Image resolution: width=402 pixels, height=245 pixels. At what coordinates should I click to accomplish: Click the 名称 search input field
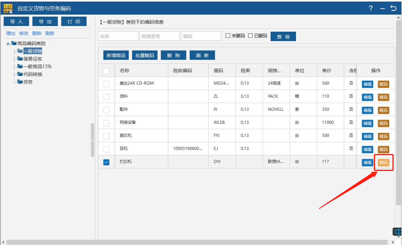click(118, 36)
